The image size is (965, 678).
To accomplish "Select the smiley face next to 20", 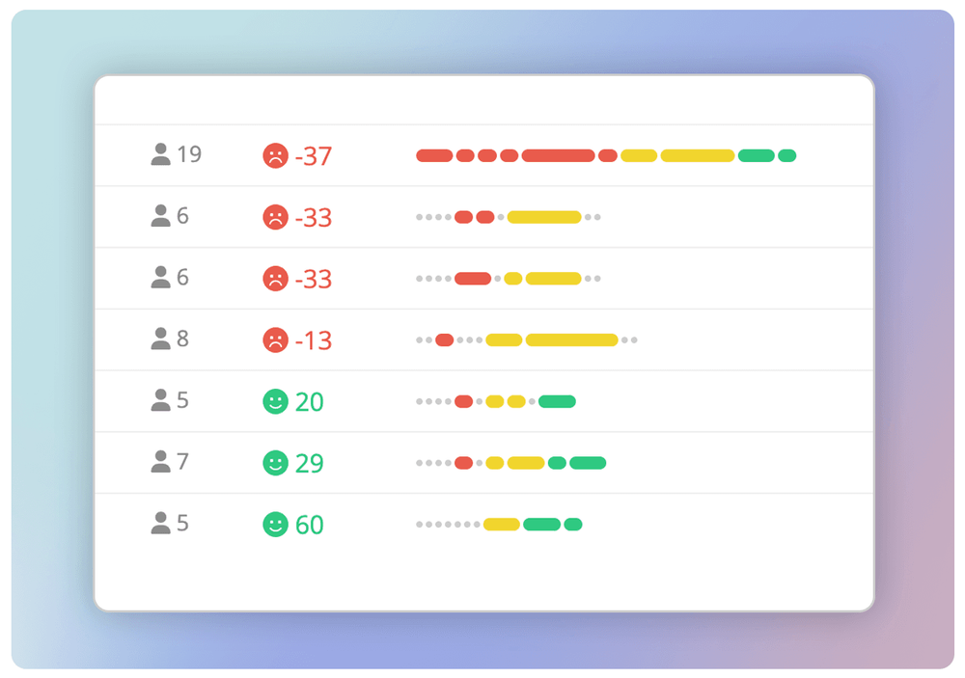I will [275, 401].
